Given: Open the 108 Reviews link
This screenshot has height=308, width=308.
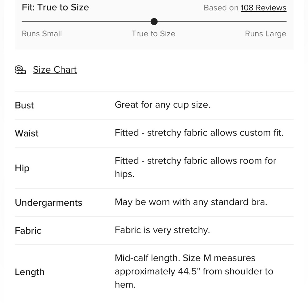Looking at the screenshot, I should 263,8.
